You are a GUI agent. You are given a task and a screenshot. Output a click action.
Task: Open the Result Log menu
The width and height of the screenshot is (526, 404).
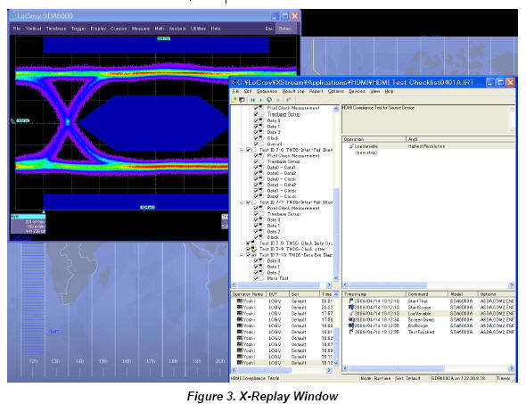(x=293, y=91)
